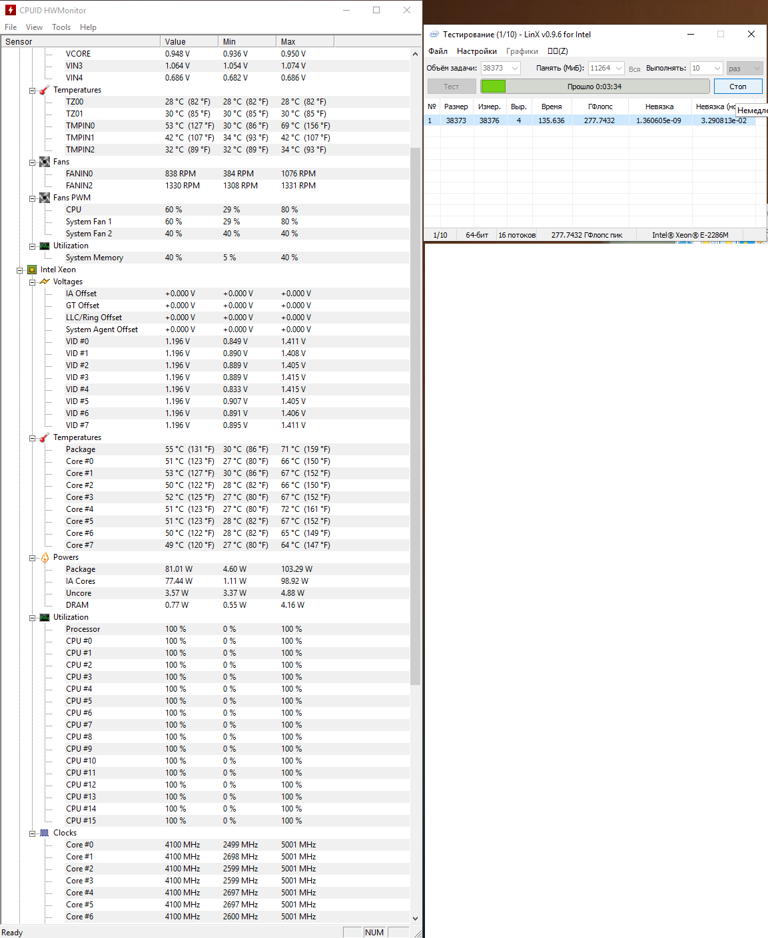Click the ГФлопс column header in LinX

pyautogui.click(x=600, y=107)
